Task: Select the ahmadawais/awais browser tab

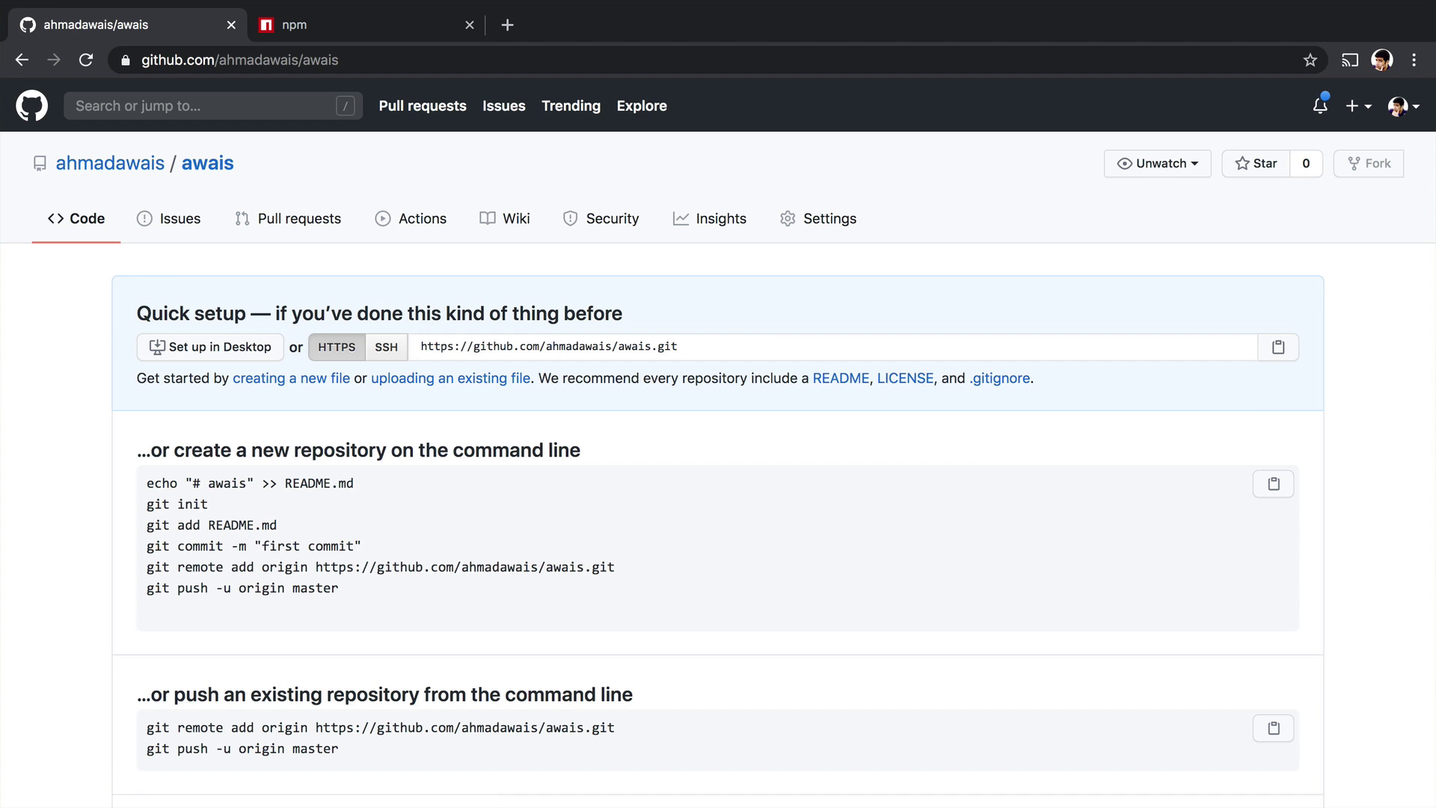Action: (x=127, y=25)
